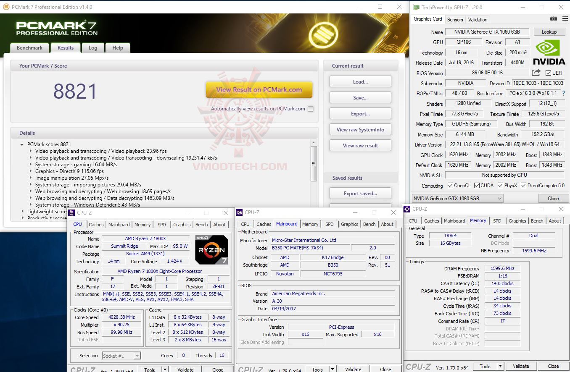Toggle the CUDA checkbox in GPU-Z
The height and width of the screenshot is (372, 570).
click(477, 185)
